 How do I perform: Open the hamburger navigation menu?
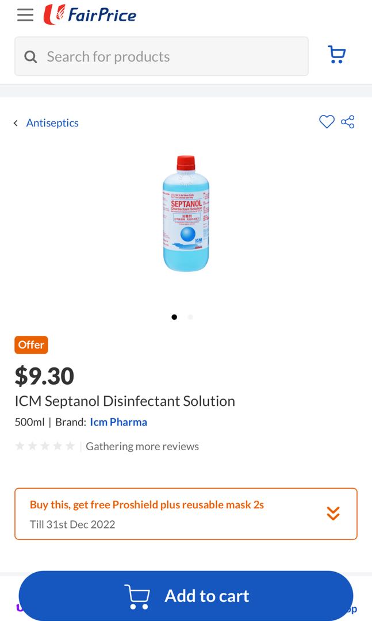(25, 15)
